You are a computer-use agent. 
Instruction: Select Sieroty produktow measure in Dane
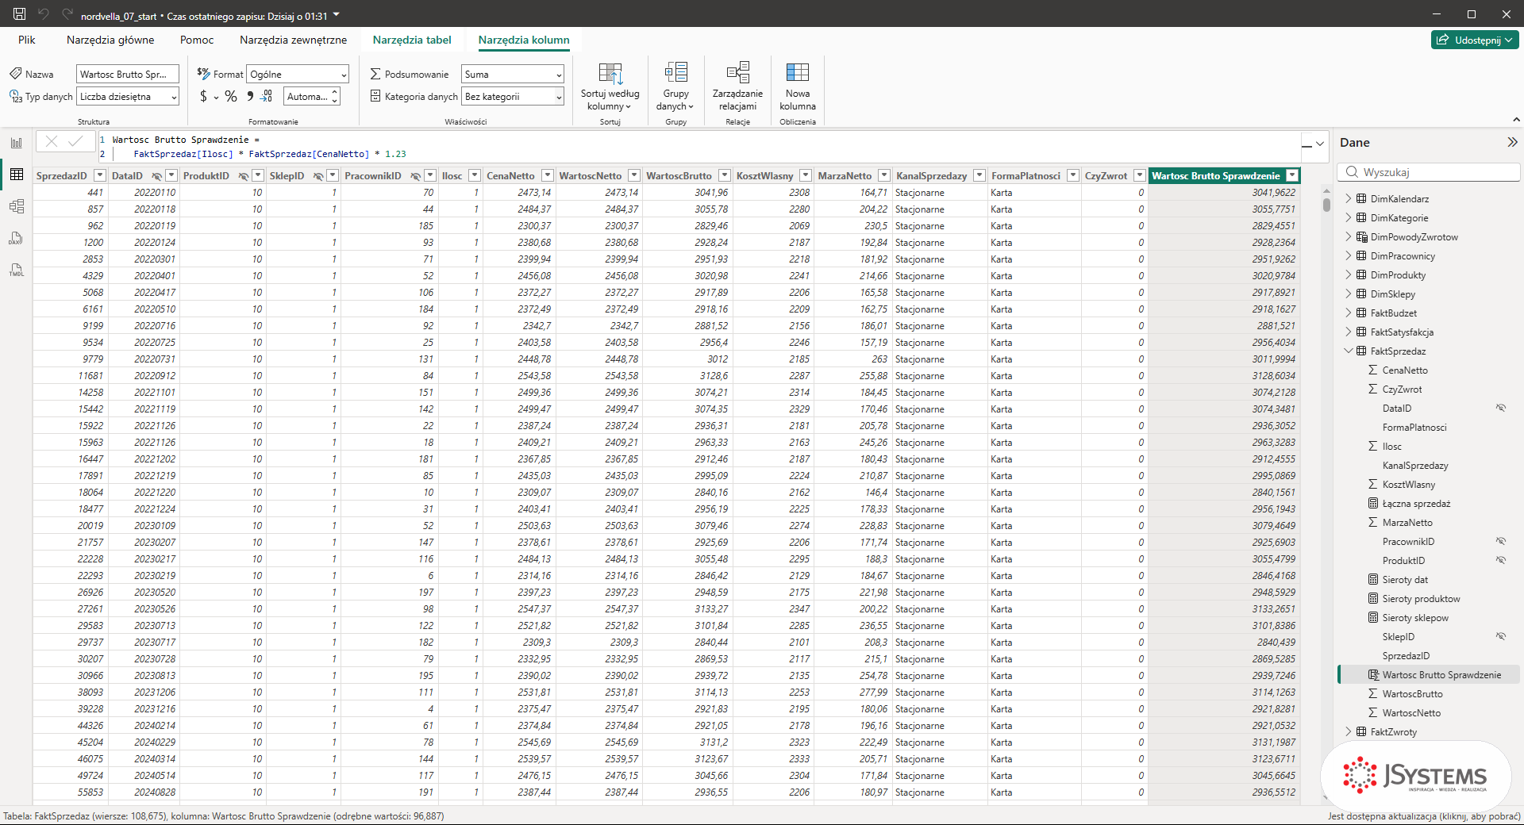tap(1421, 599)
